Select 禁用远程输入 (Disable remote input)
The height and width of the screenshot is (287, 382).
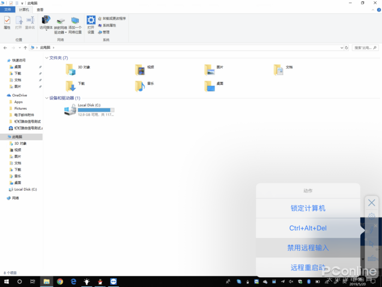pos(308,248)
